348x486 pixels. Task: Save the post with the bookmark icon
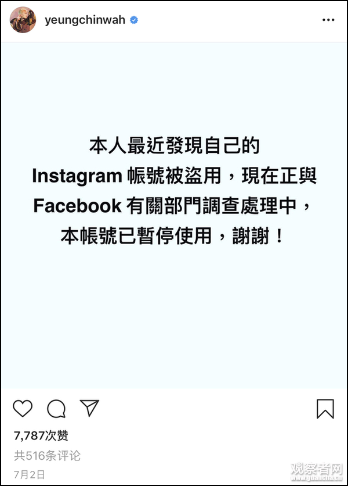point(325,409)
